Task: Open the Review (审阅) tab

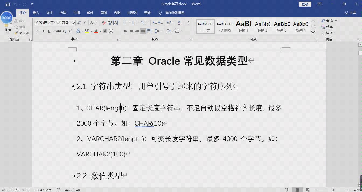Action: 104,13
